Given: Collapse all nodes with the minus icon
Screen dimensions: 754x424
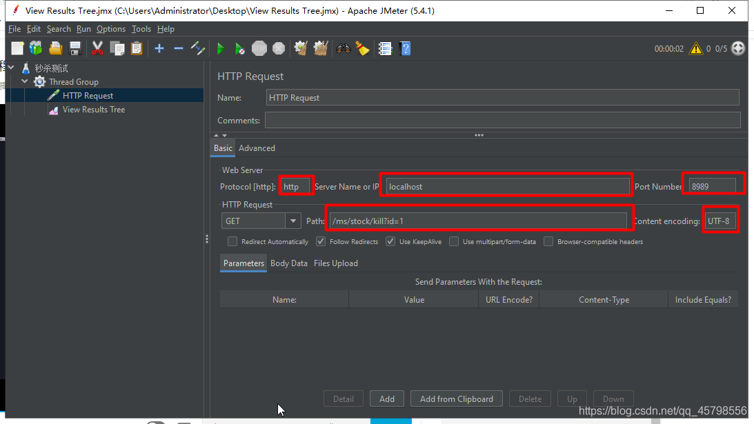Looking at the screenshot, I should pos(179,48).
